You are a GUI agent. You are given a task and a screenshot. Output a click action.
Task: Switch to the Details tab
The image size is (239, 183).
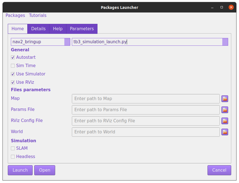38,29
